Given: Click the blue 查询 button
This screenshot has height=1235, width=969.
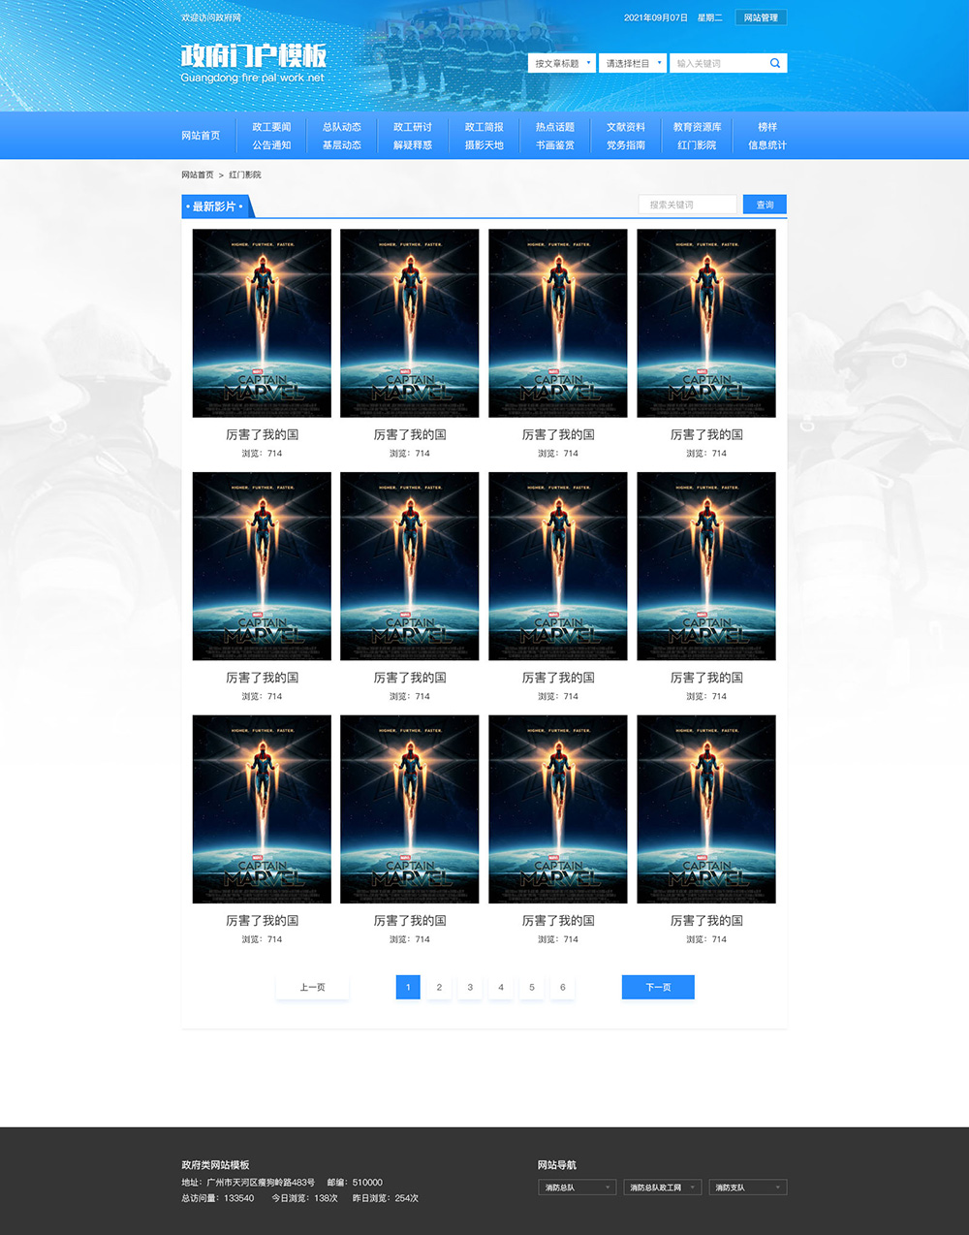Looking at the screenshot, I should [765, 205].
